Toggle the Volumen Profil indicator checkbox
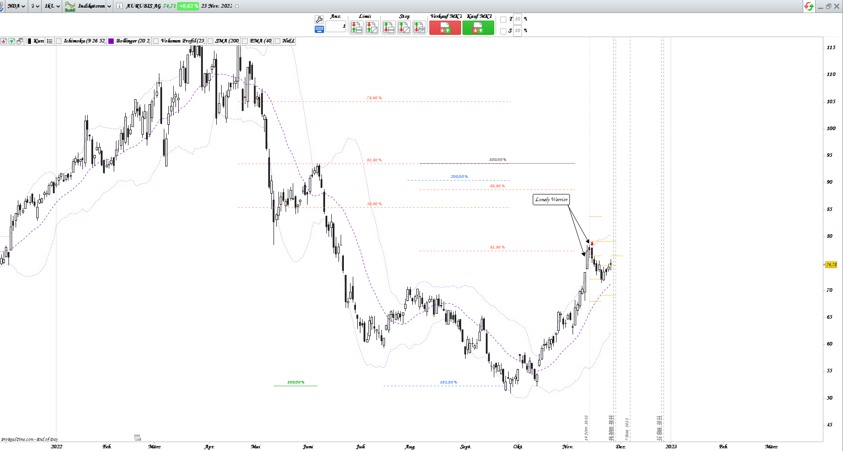 pyautogui.click(x=156, y=41)
